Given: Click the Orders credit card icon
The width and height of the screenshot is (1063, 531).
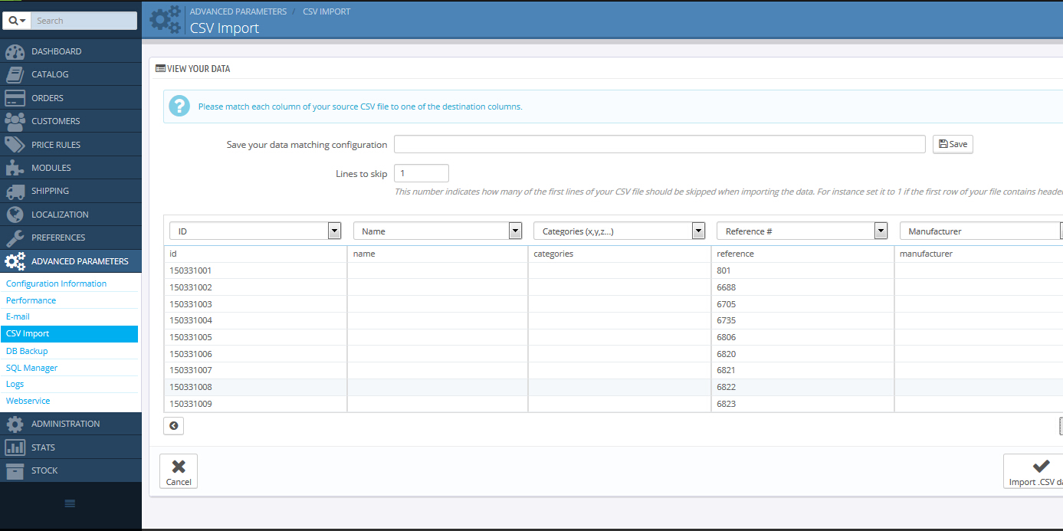Looking at the screenshot, I should pos(15,98).
